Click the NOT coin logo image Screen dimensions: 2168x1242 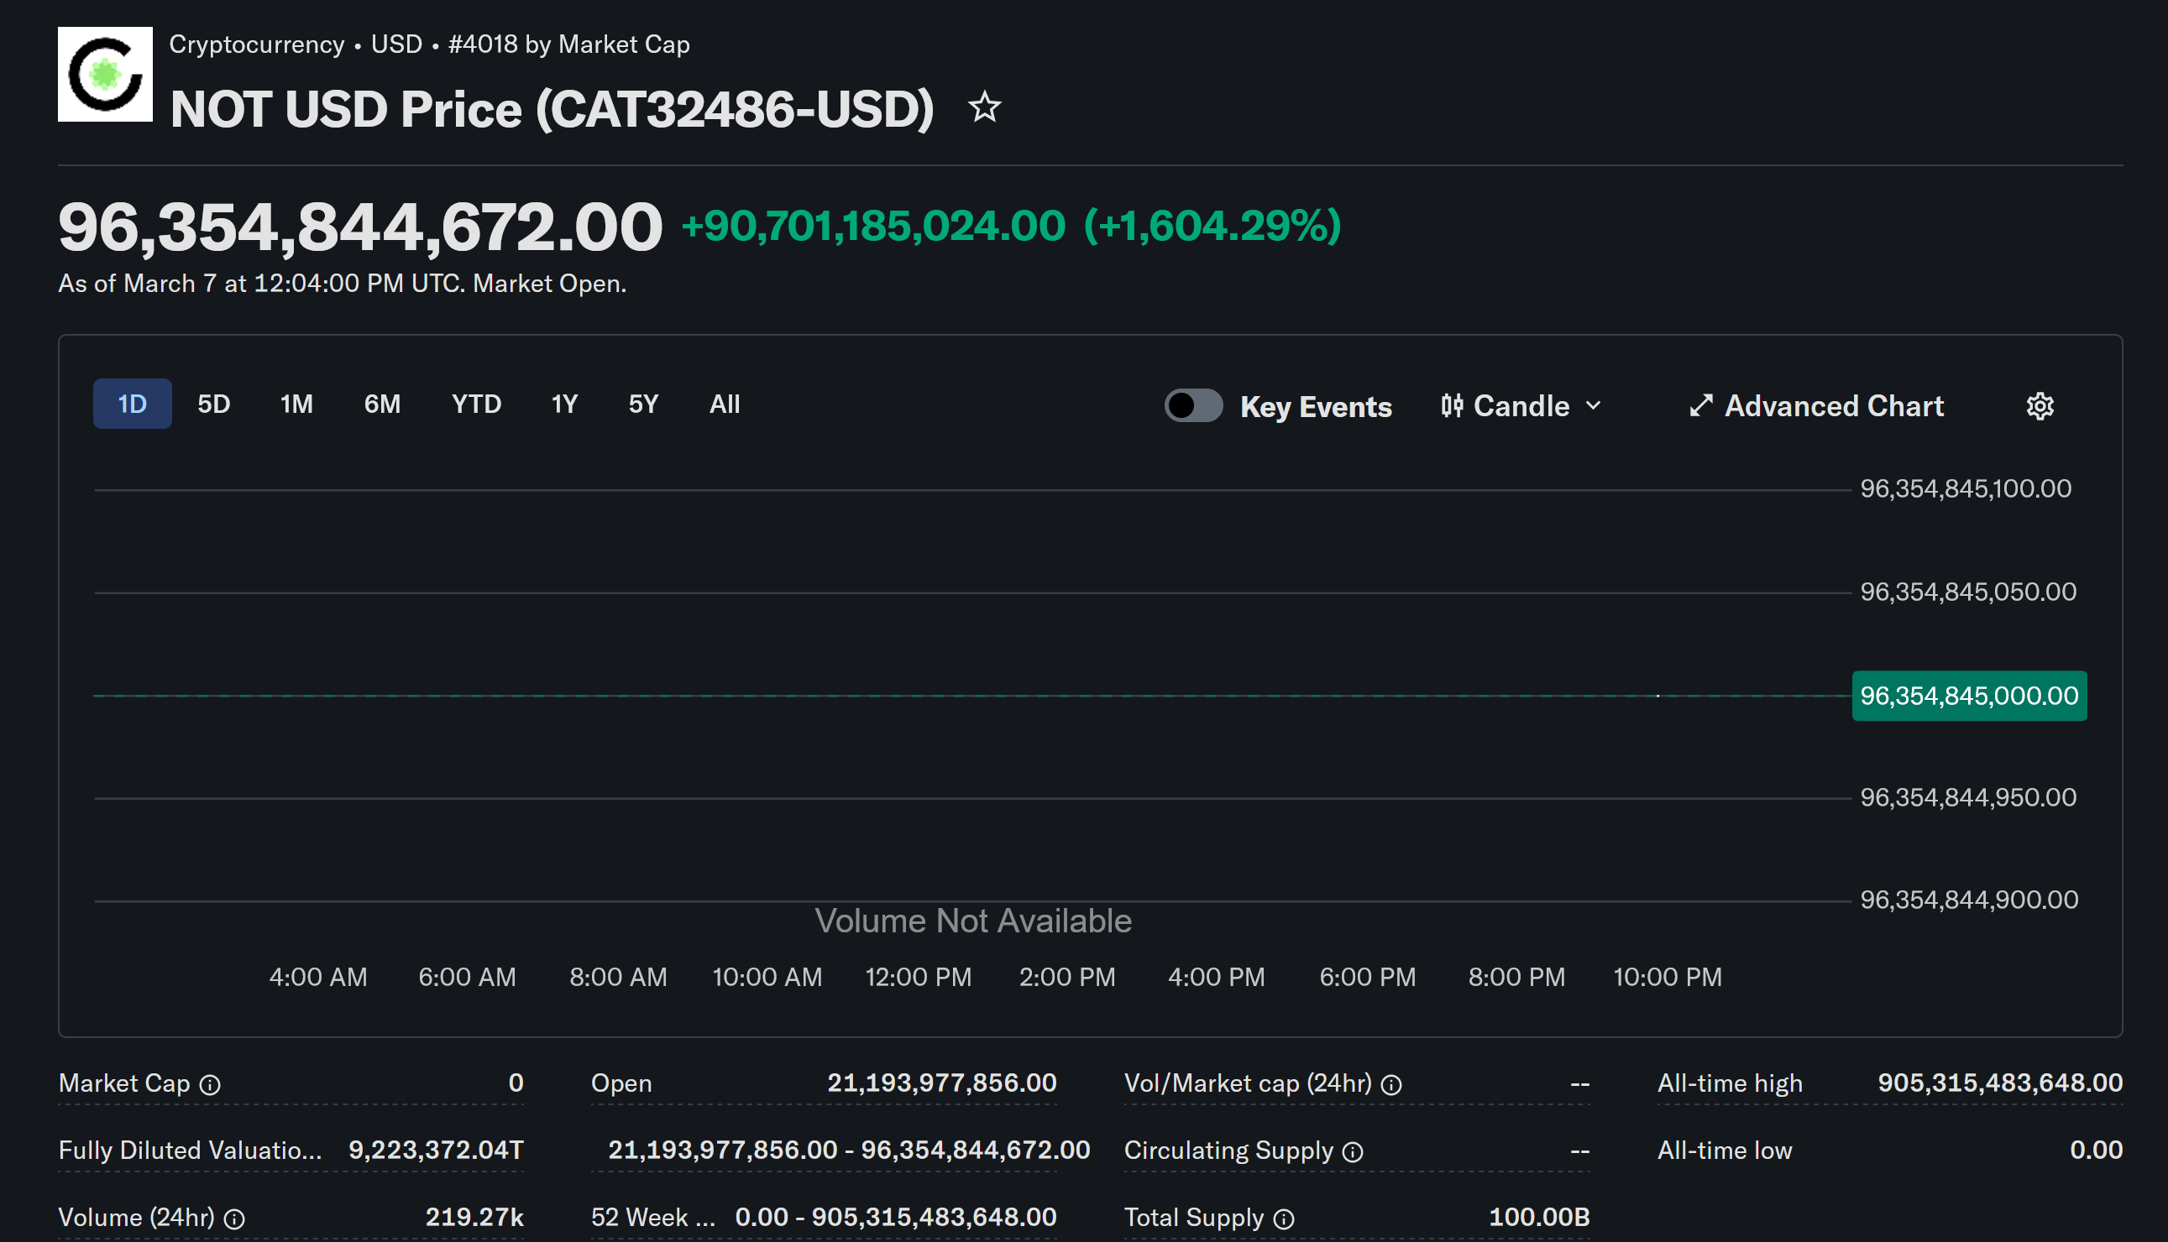pyautogui.click(x=105, y=74)
